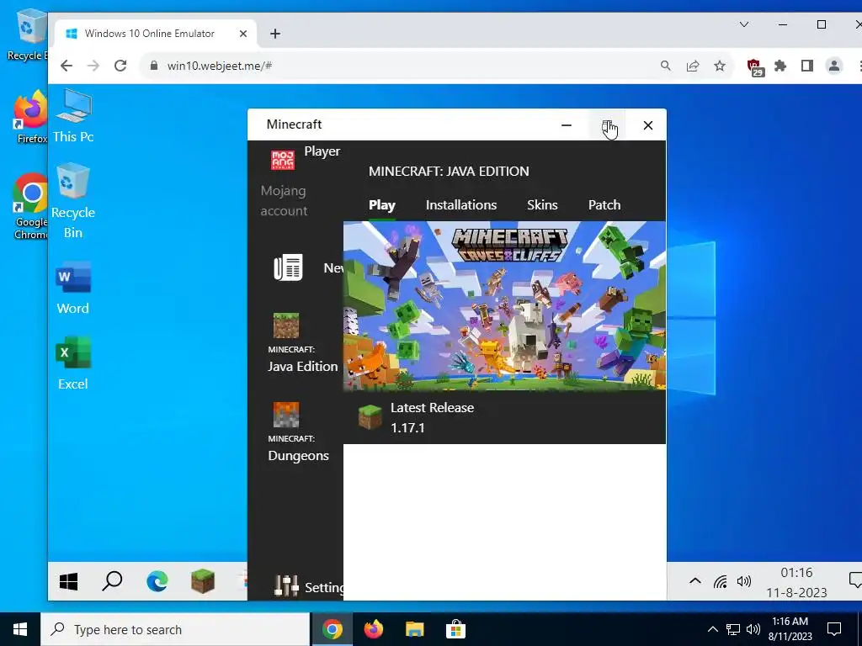The width and height of the screenshot is (862, 646).
Task: Open Chrome side panel icon
Action: pos(807,66)
